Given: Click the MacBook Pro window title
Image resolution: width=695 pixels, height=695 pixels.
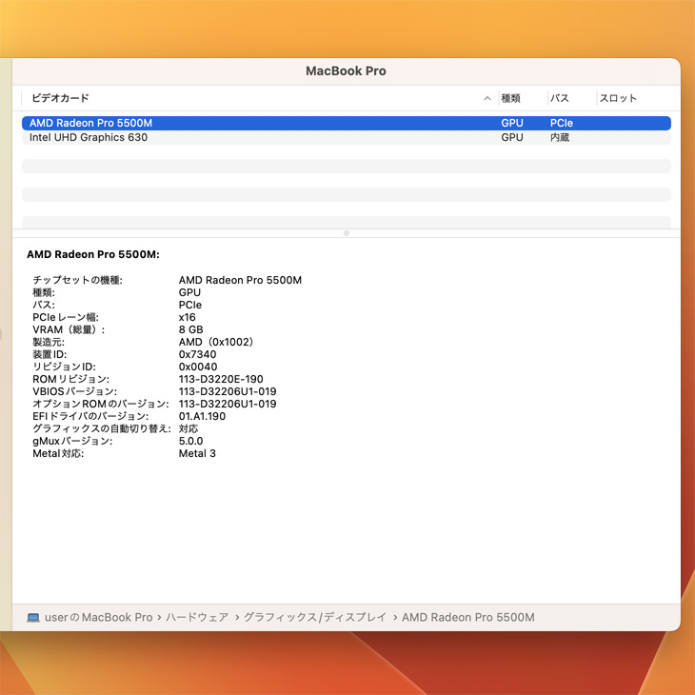Looking at the screenshot, I should [347, 70].
